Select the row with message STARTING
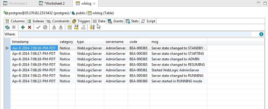The image size is (268, 109). click(x=109, y=54)
